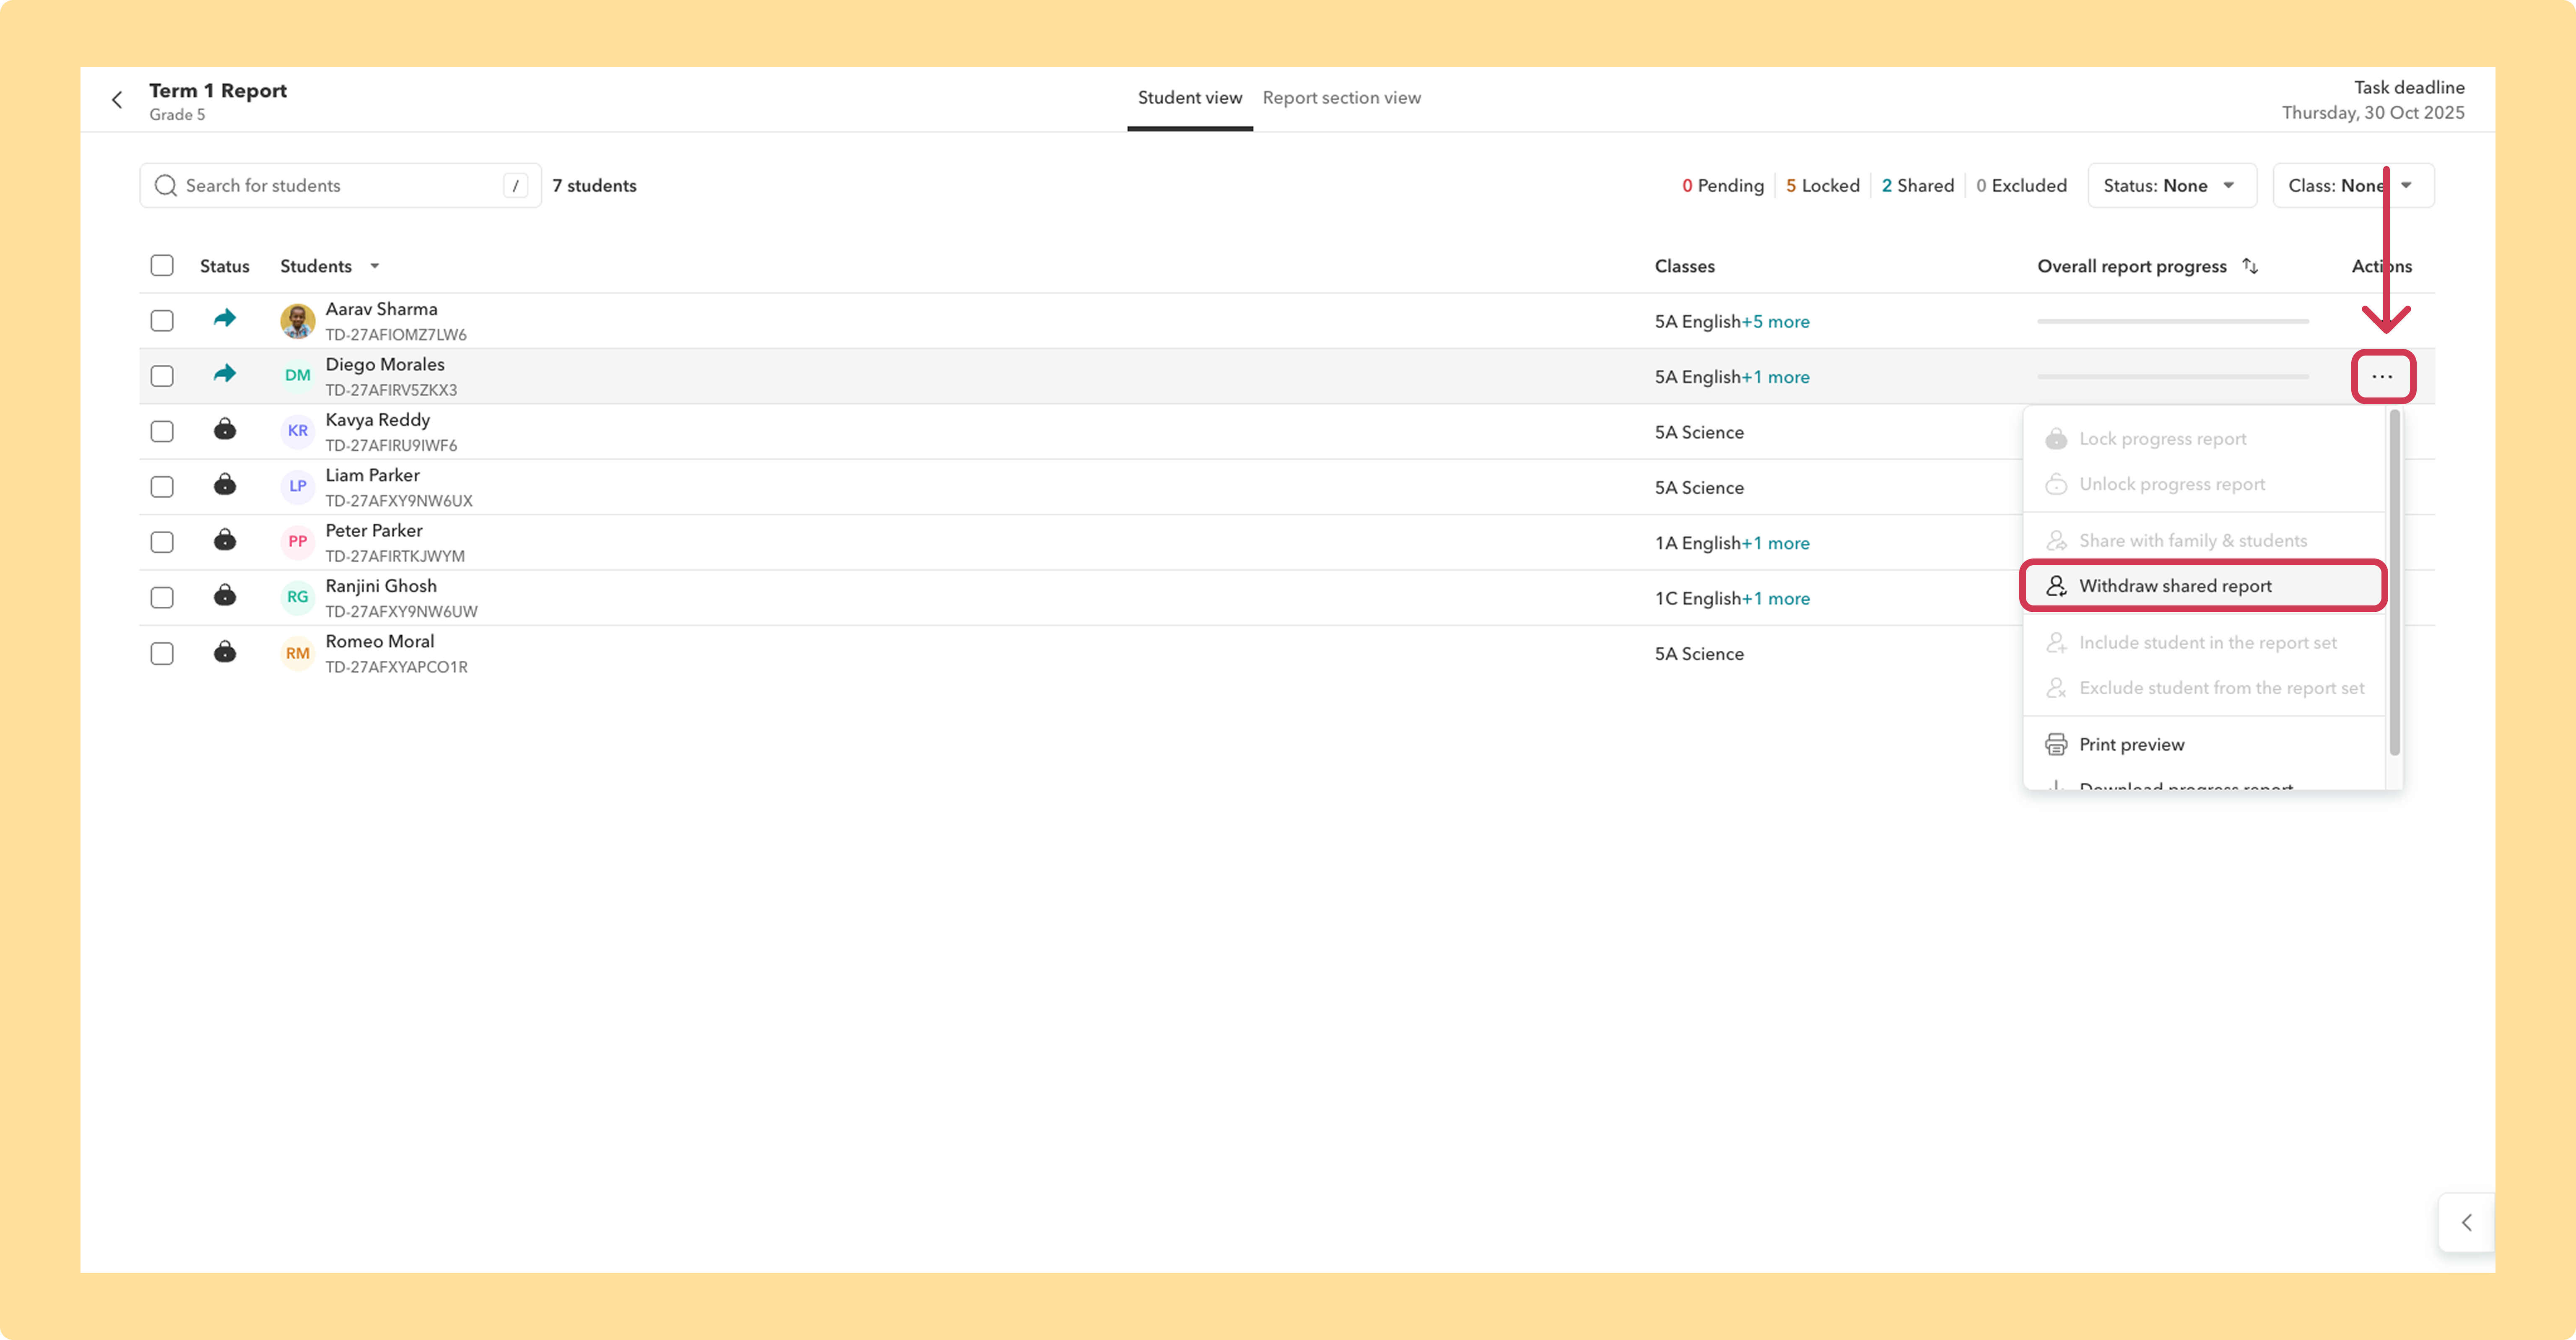Screen dimensions: 2576x1340
Task: Click the RG avatar for Ranjini Ghosh
Action: [298, 597]
